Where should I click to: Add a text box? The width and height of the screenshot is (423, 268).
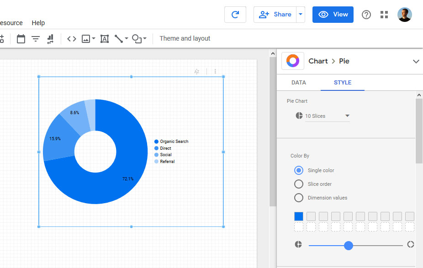pyautogui.click(x=104, y=39)
